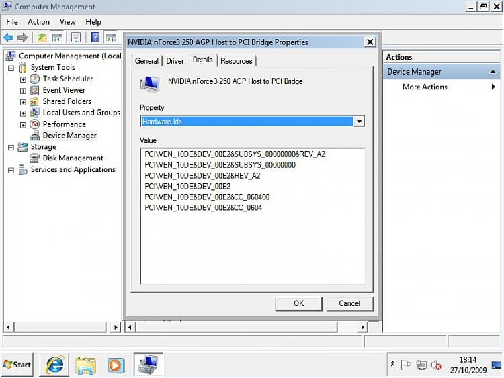Click the Services and Applications icon
The height and width of the screenshot is (378, 504).
[x=23, y=170]
